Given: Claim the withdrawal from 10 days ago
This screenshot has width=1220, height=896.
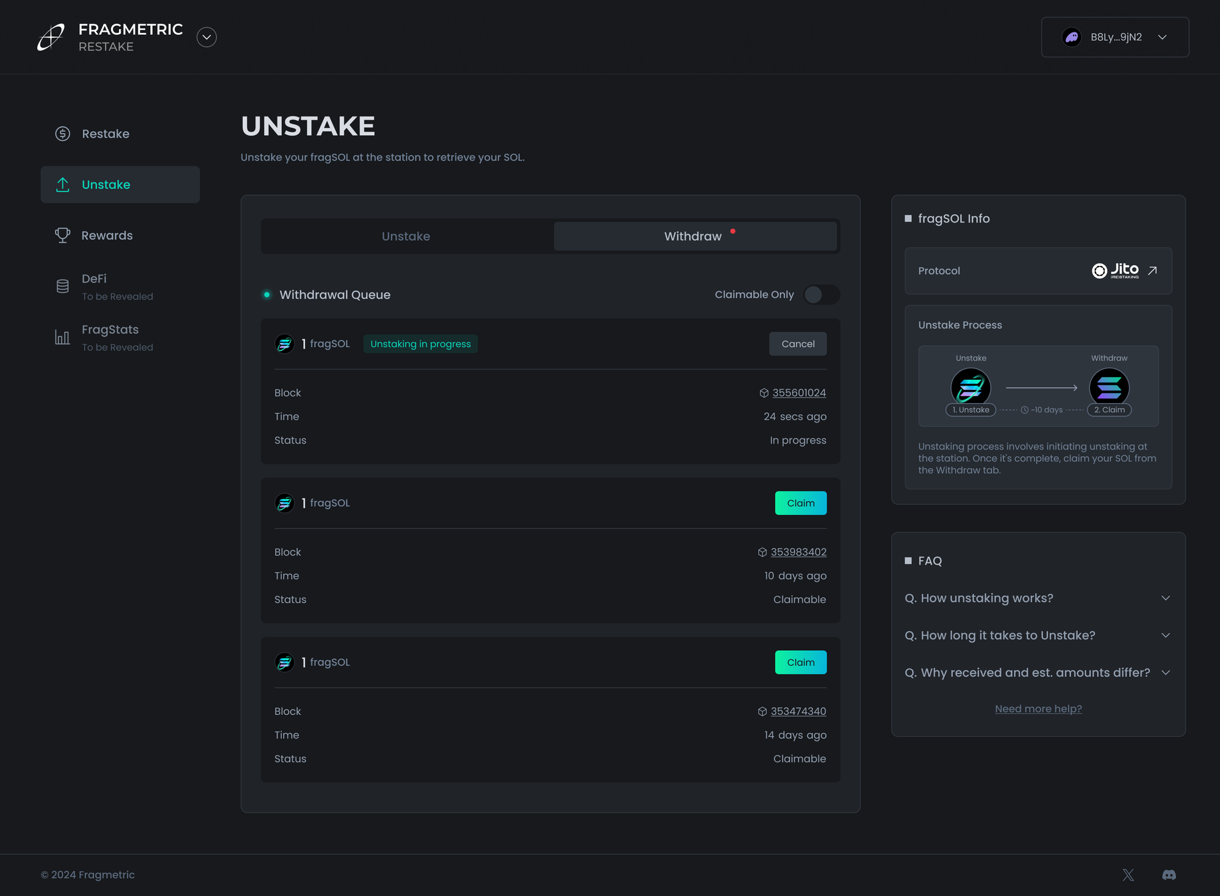Looking at the screenshot, I should 801,503.
